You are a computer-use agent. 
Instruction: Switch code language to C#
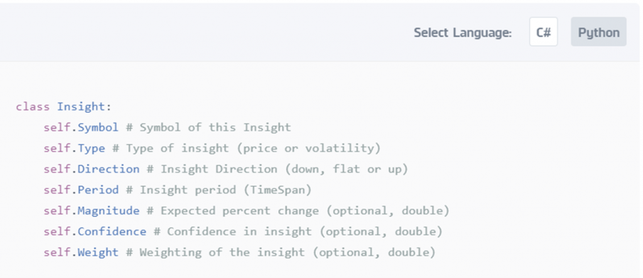click(543, 32)
